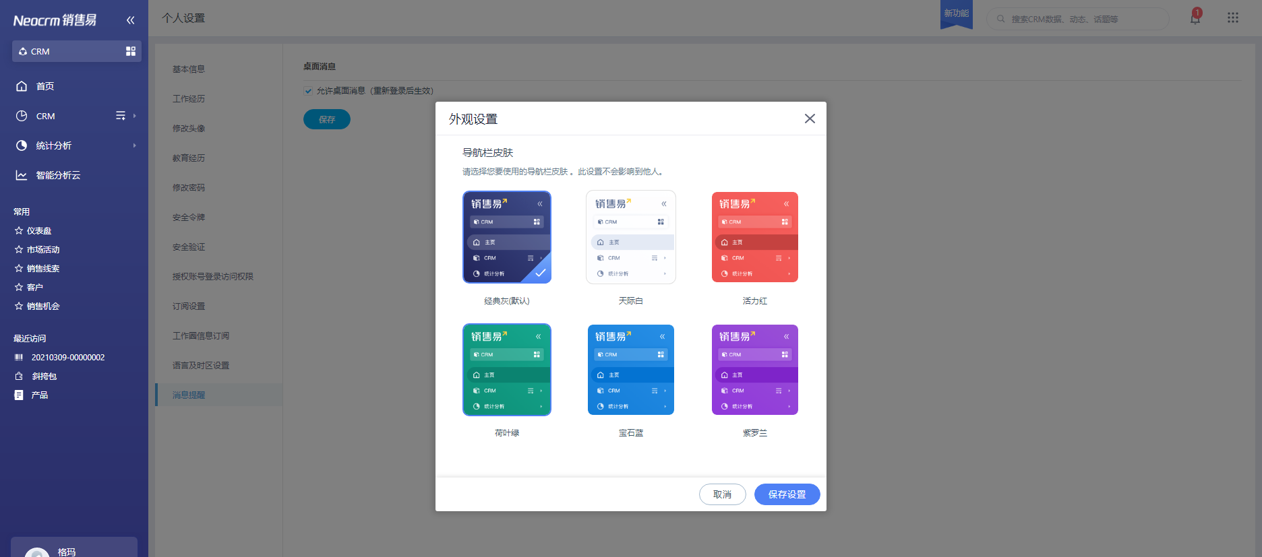
Task: Open 修改头像 settings section
Action: (x=189, y=129)
